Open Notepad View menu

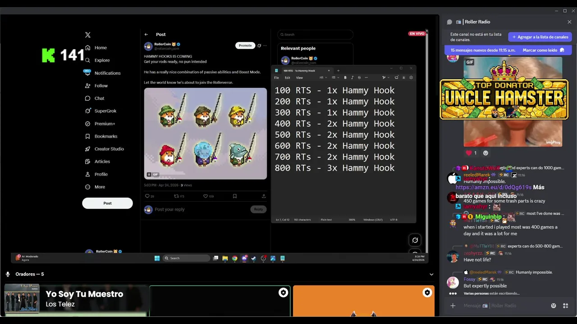point(299,78)
